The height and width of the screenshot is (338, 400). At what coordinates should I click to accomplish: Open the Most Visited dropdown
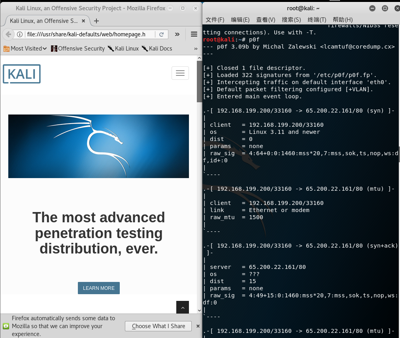(24, 48)
